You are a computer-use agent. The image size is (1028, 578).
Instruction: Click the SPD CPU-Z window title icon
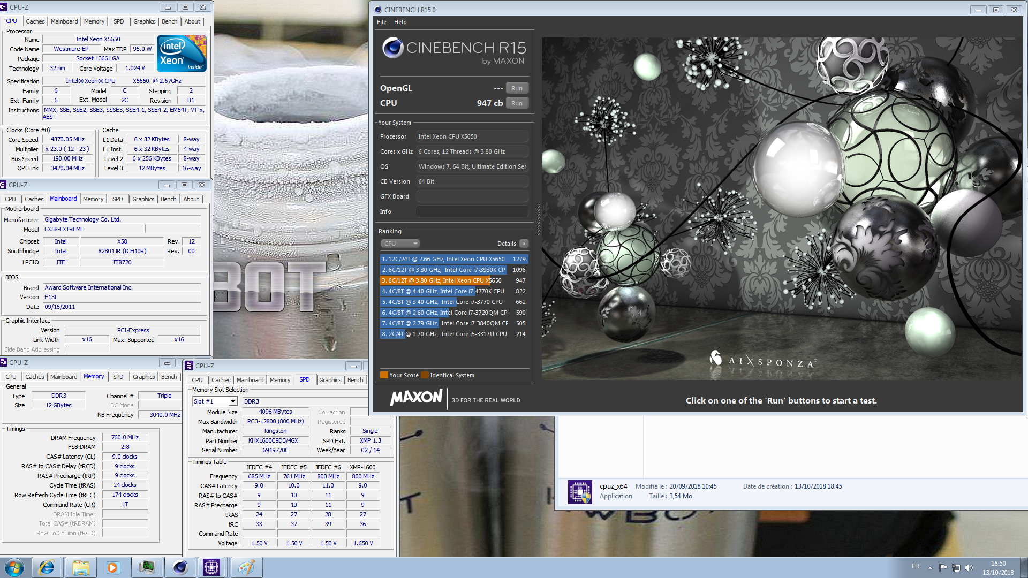click(x=189, y=366)
